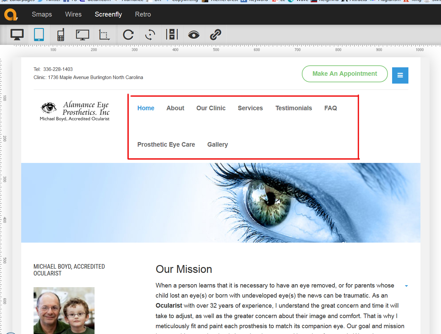Click the share link chain icon
This screenshot has height=334, width=441.
coord(215,34)
